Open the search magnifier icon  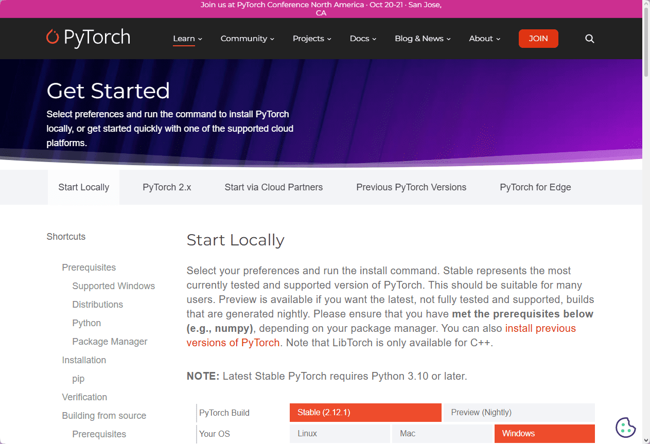(590, 39)
